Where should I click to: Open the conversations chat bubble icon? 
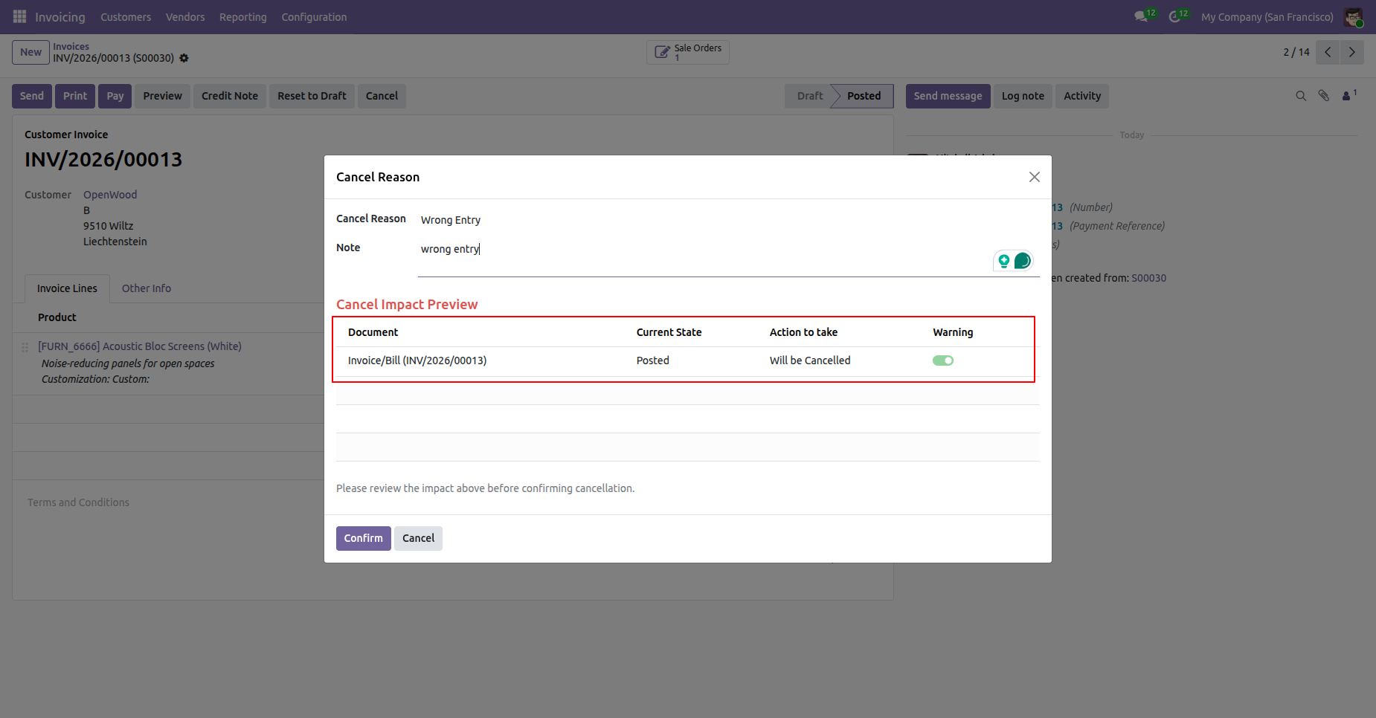click(1141, 16)
